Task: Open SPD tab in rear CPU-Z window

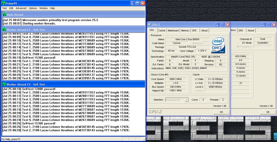Action: [241, 31]
